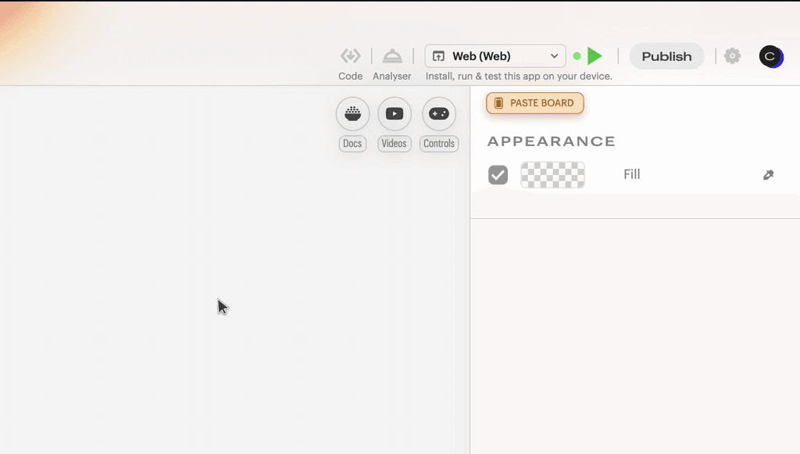Click the Controls label
800x454 pixels.
(x=438, y=143)
